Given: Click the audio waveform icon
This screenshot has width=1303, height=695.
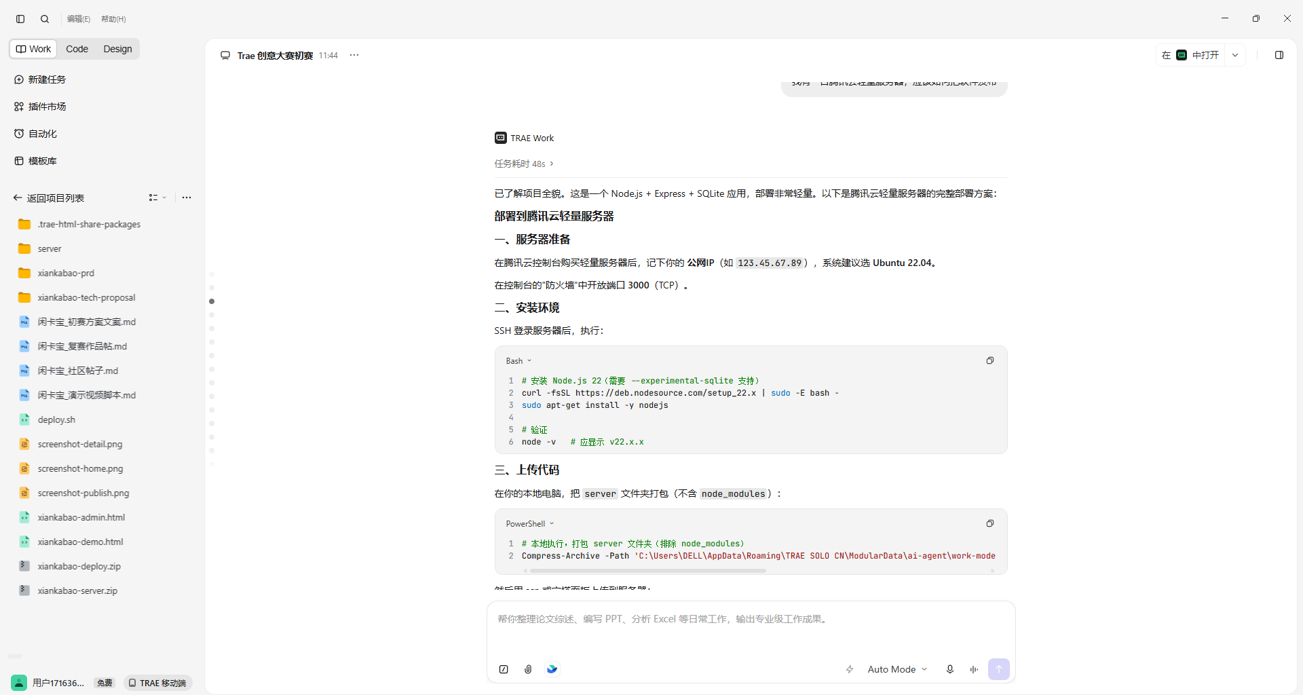Looking at the screenshot, I should click(974, 669).
